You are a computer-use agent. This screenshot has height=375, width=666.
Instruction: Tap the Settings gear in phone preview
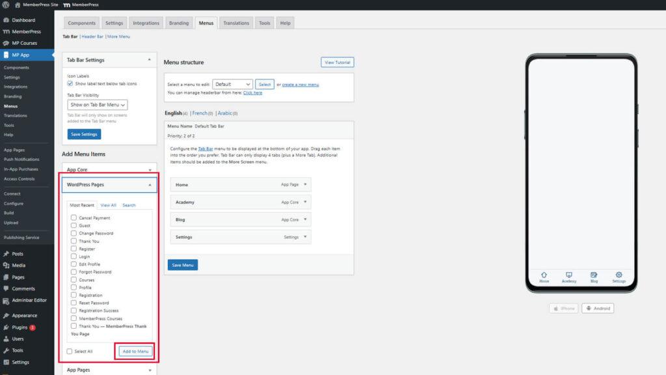pyautogui.click(x=619, y=275)
